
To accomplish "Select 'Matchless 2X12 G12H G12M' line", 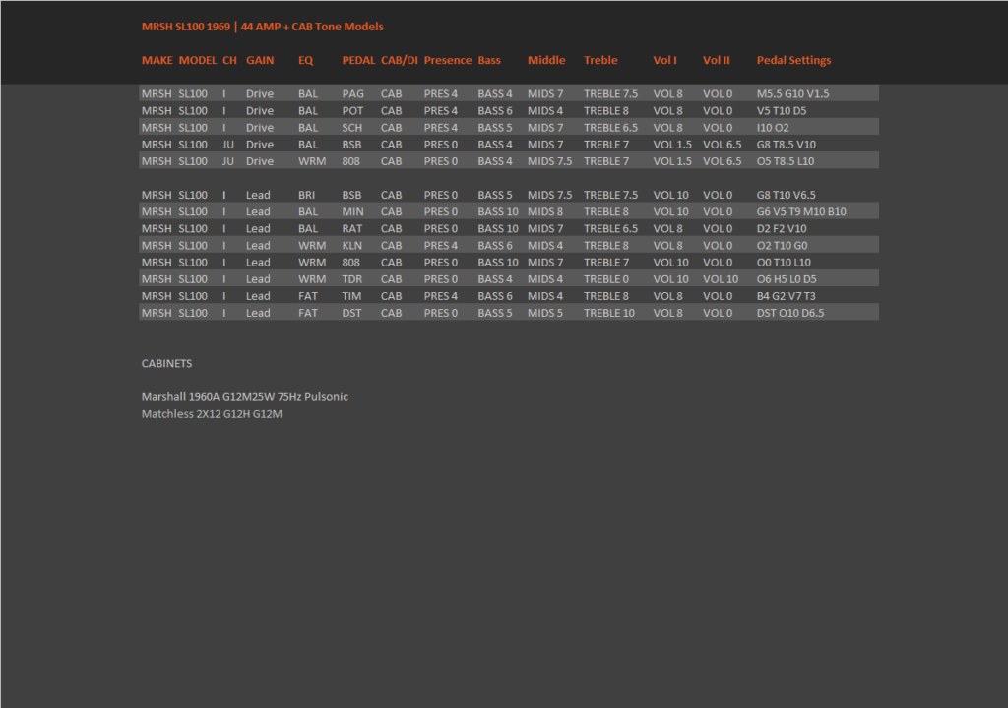I will (212, 414).
